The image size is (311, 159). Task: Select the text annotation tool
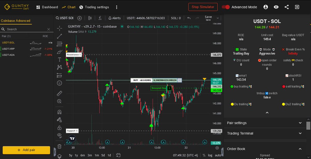(x=59, y=59)
